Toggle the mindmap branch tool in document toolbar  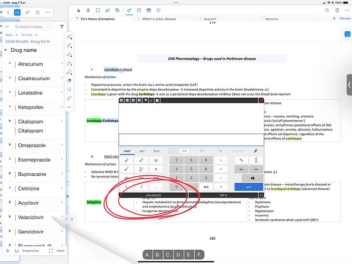tap(129, 11)
